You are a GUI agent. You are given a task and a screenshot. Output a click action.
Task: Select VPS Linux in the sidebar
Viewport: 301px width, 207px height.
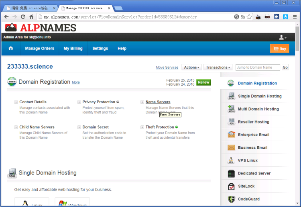(248, 160)
